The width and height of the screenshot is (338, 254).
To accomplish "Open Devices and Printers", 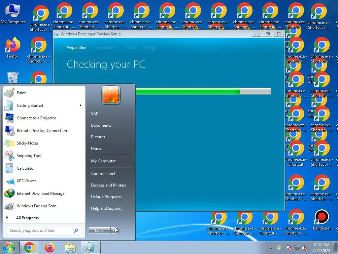I will click(108, 185).
